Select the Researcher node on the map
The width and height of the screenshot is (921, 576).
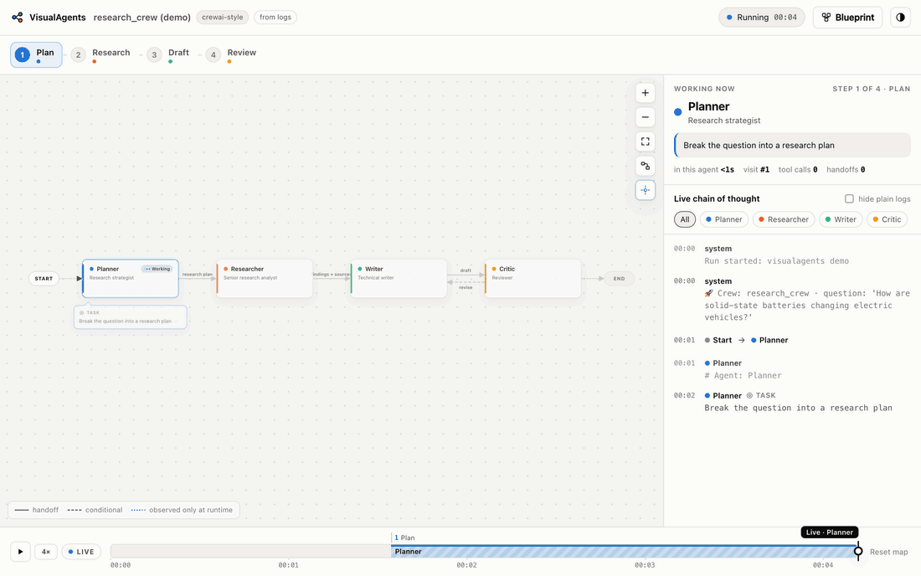265,278
